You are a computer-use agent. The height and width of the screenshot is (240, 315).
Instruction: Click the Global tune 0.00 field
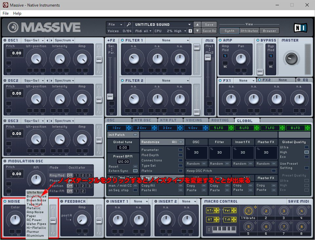point(123,148)
